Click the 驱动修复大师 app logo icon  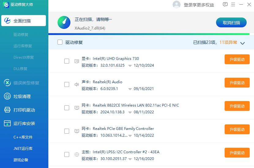[6, 5]
